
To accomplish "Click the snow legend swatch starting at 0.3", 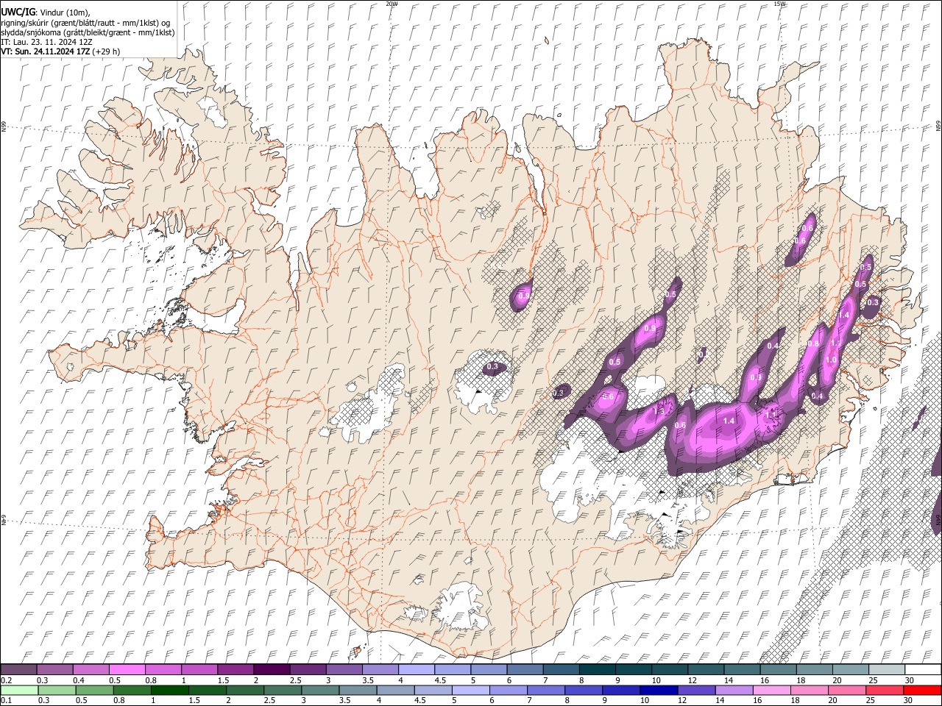I will [54, 670].
